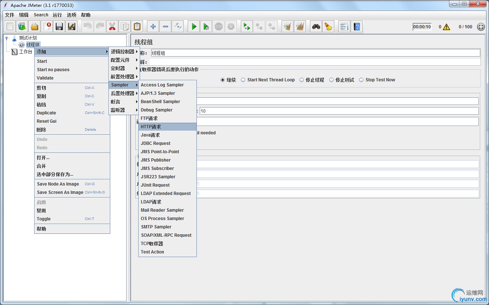Open the 运行 menu

pos(57,15)
